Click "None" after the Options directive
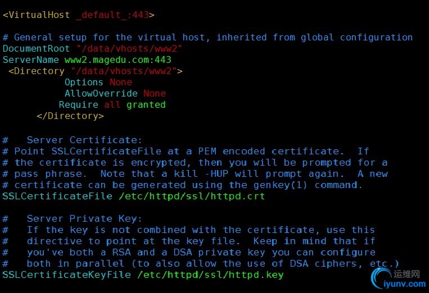429x293 pixels. click(x=121, y=82)
